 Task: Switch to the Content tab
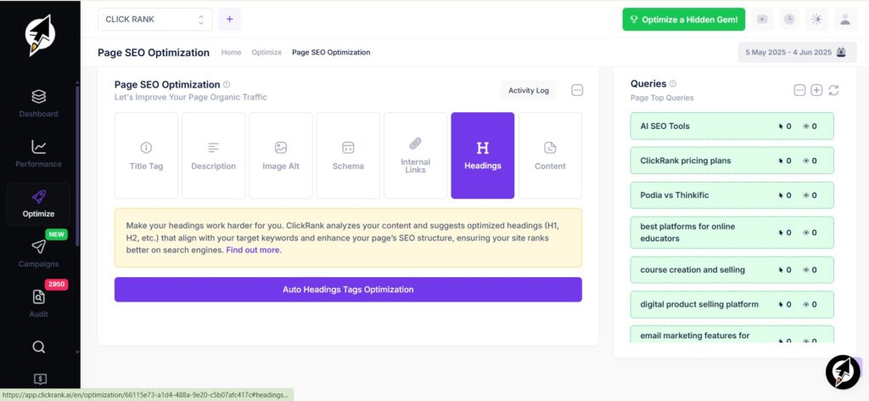point(550,155)
